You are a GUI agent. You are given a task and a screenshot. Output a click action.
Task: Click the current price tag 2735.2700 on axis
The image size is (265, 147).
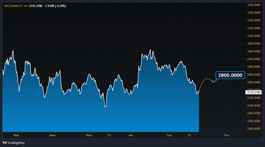(x=254, y=92)
